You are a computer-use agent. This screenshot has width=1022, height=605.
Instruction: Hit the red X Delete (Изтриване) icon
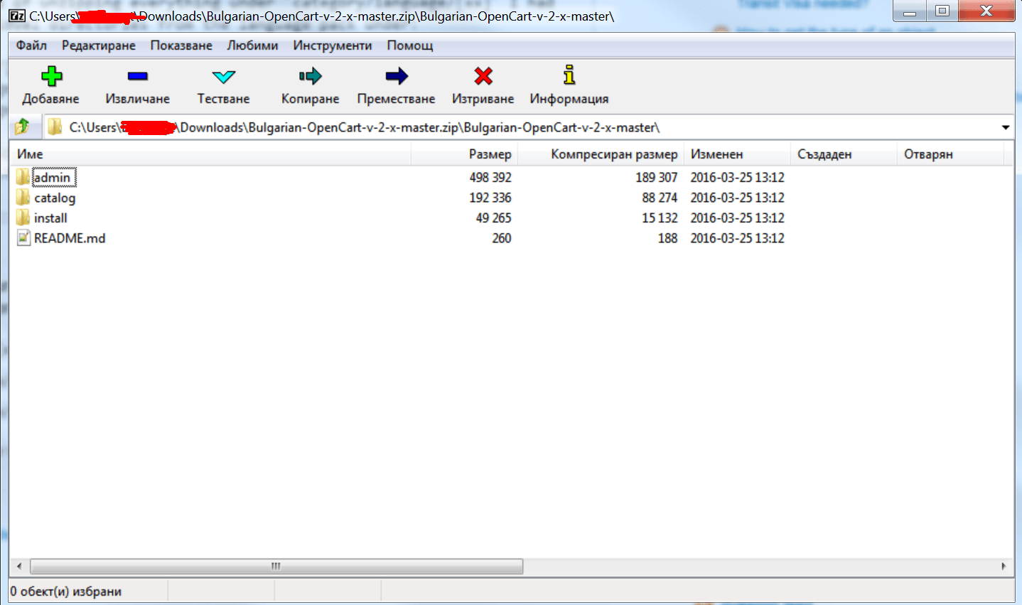click(483, 76)
